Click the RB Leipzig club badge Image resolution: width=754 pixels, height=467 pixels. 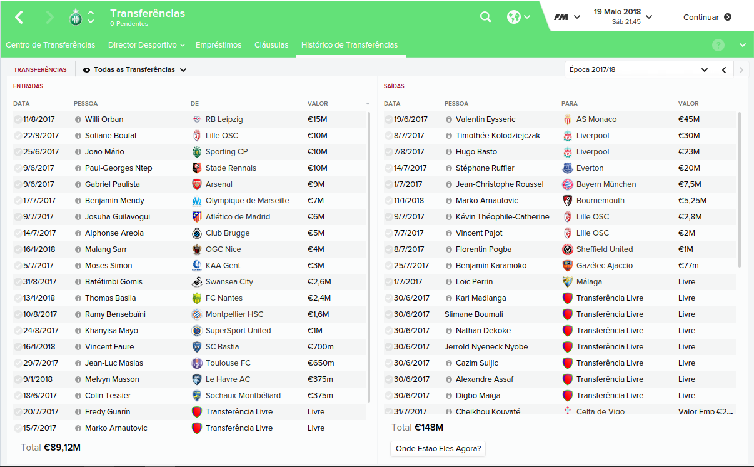click(x=197, y=119)
